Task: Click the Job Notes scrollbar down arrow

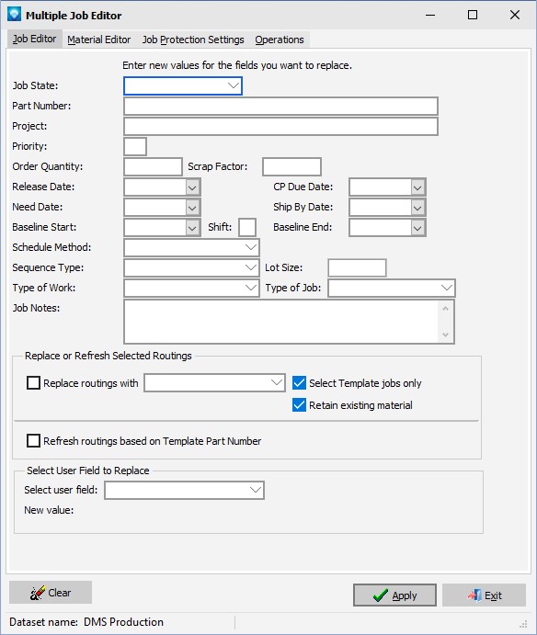Action: [445, 335]
